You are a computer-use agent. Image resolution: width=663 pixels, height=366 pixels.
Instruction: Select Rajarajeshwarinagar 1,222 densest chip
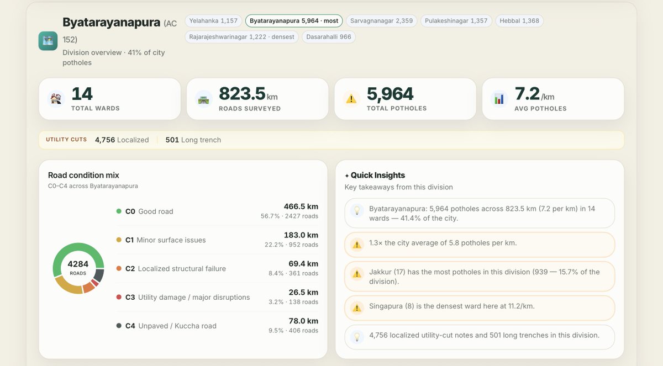[x=241, y=37]
